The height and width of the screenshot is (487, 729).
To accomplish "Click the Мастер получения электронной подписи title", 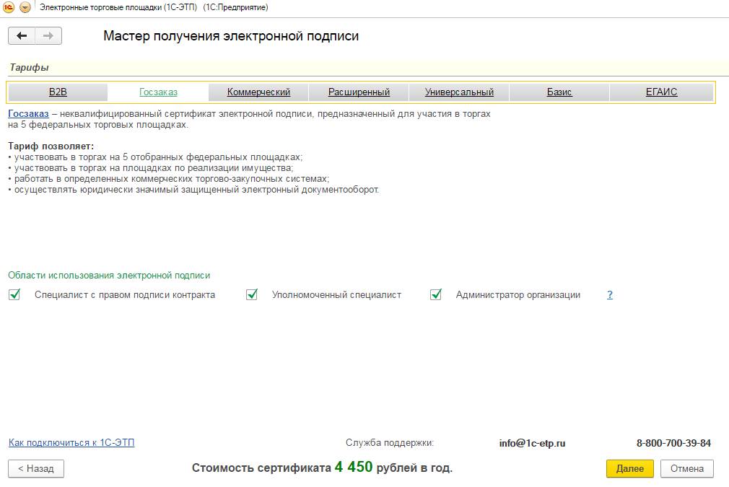I will (231, 36).
